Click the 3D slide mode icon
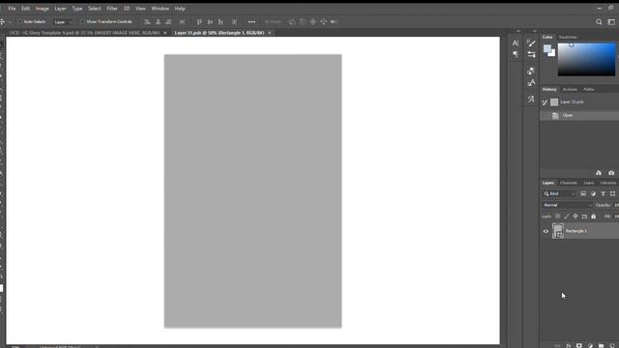Screen dimensions: 619x348 pyautogui.click(x=324, y=22)
